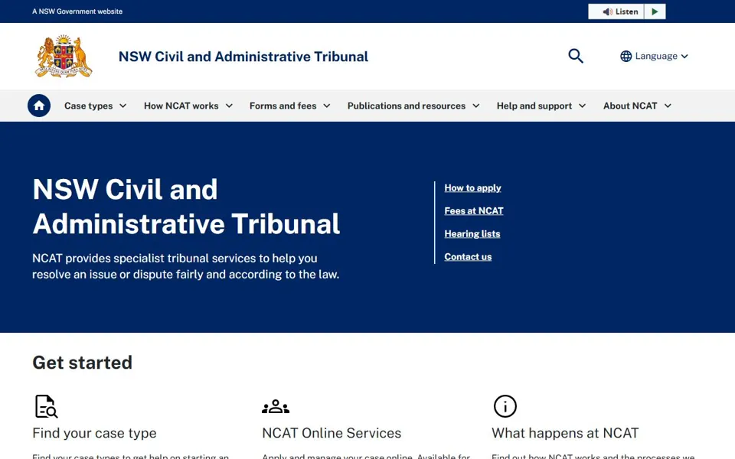This screenshot has height=459, width=735.
Task: Click the 'Get started' section heading
Action: tap(83, 363)
